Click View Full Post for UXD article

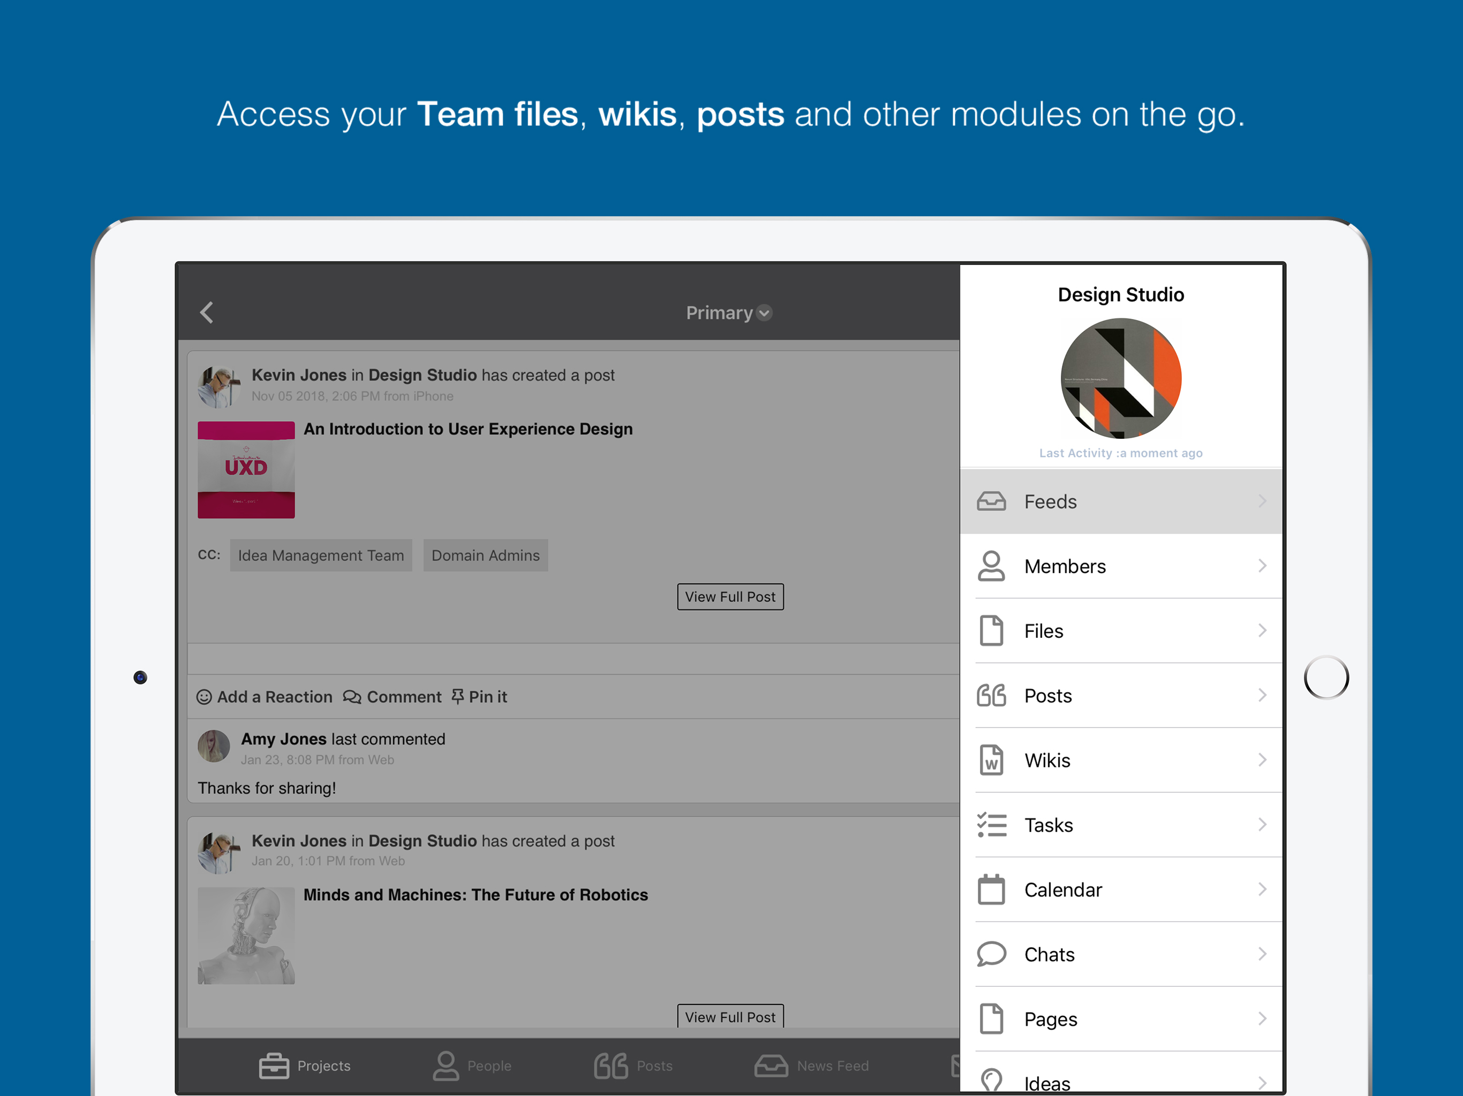730,596
